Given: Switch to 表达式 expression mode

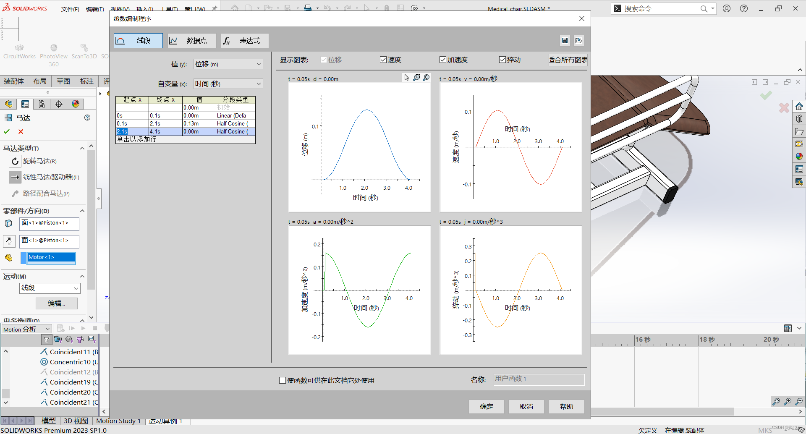Looking at the screenshot, I should pyautogui.click(x=245, y=41).
